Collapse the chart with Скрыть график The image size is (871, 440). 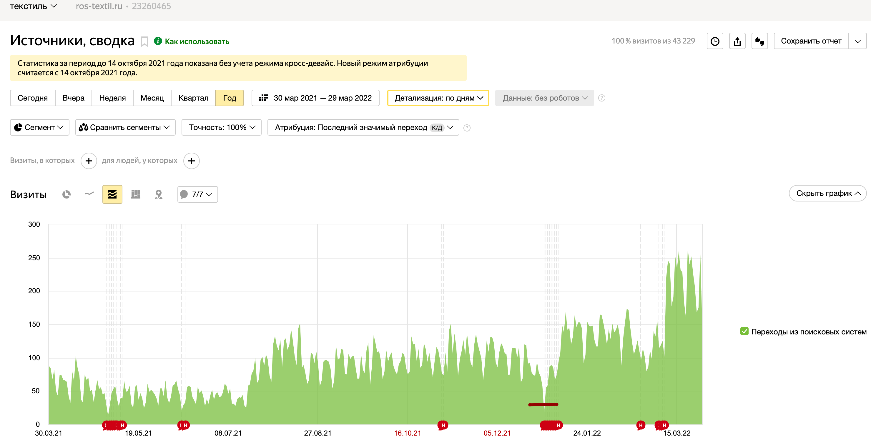[x=827, y=193]
